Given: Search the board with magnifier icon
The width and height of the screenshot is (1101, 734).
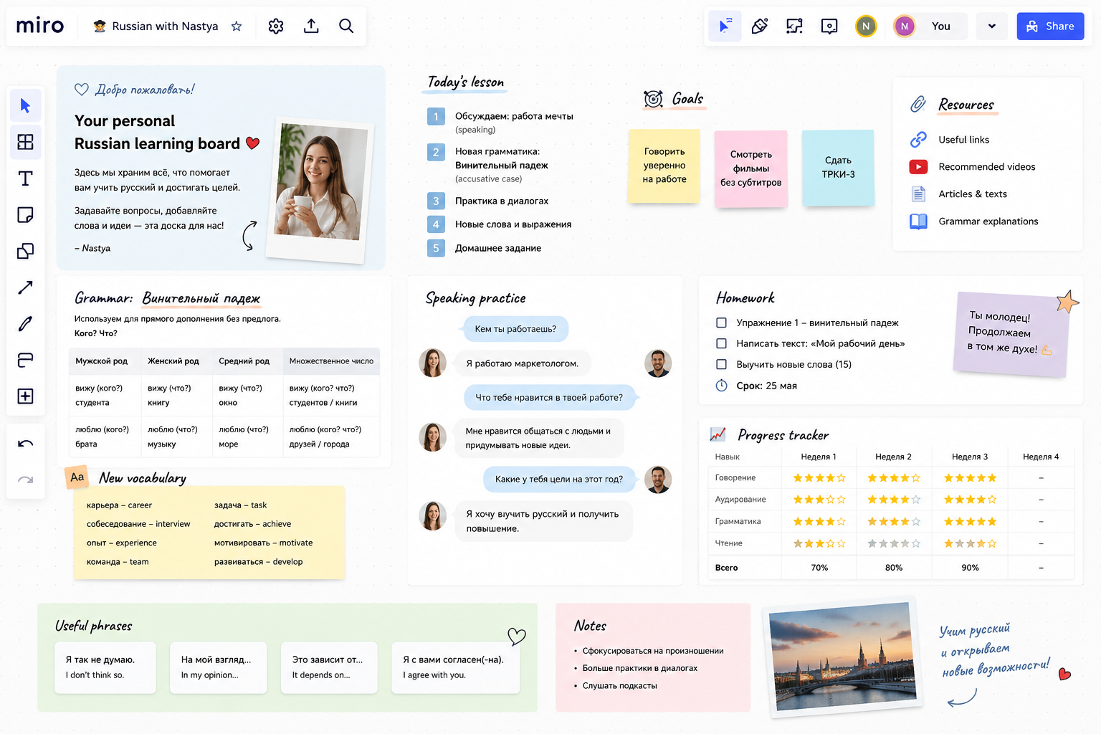Looking at the screenshot, I should coord(346,27).
